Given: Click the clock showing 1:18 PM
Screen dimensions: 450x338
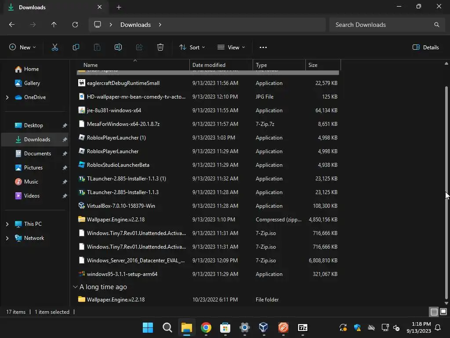Looking at the screenshot, I should tap(421, 324).
